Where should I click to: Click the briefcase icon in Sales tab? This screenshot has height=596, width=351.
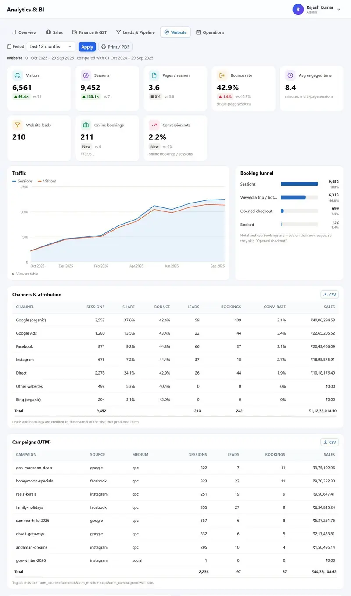tap(48, 32)
